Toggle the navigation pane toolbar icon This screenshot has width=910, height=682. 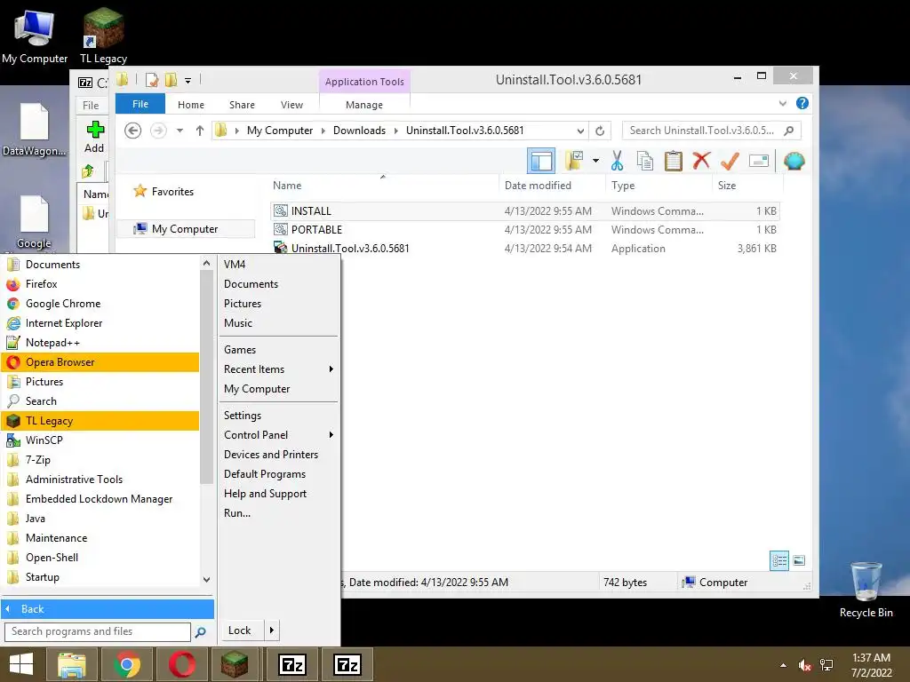(541, 161)
